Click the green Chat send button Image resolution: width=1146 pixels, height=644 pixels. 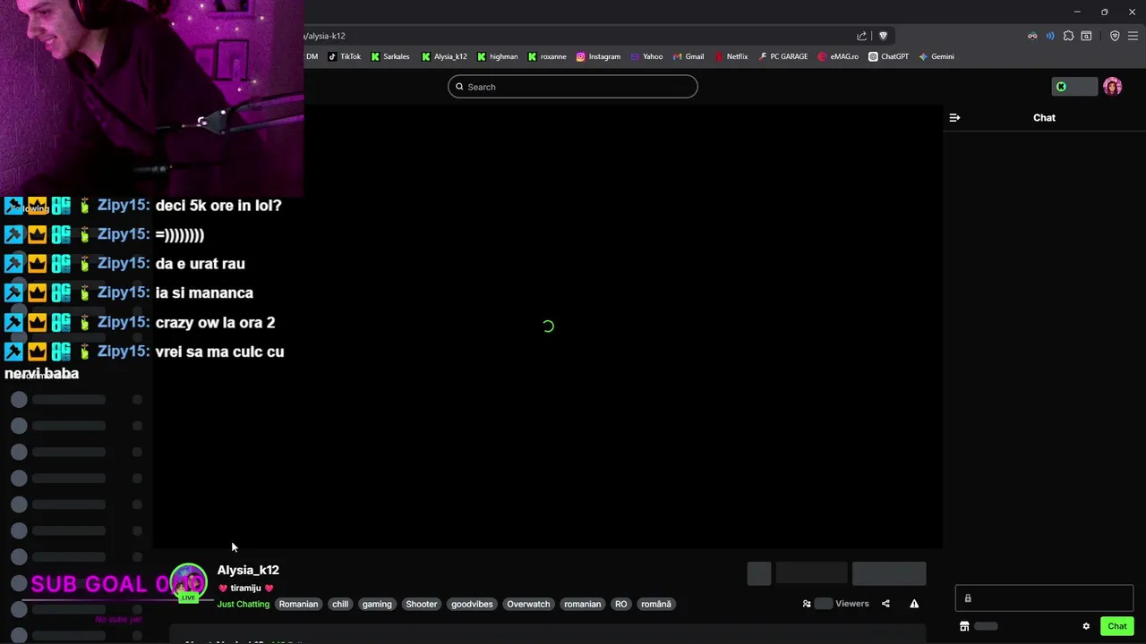(1116, 626)
